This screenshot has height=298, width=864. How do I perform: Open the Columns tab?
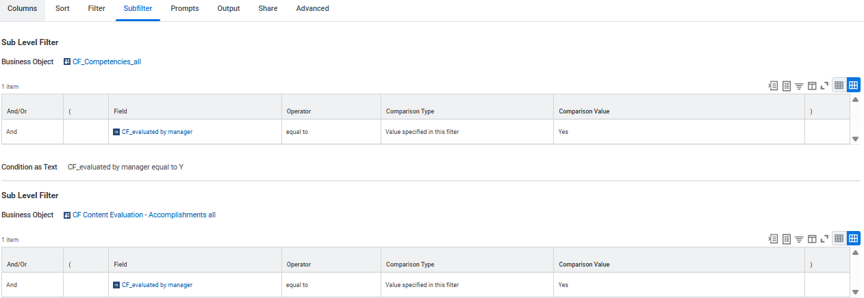[x=22, y=9]
